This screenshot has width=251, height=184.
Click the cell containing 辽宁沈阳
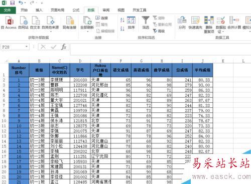100,156
